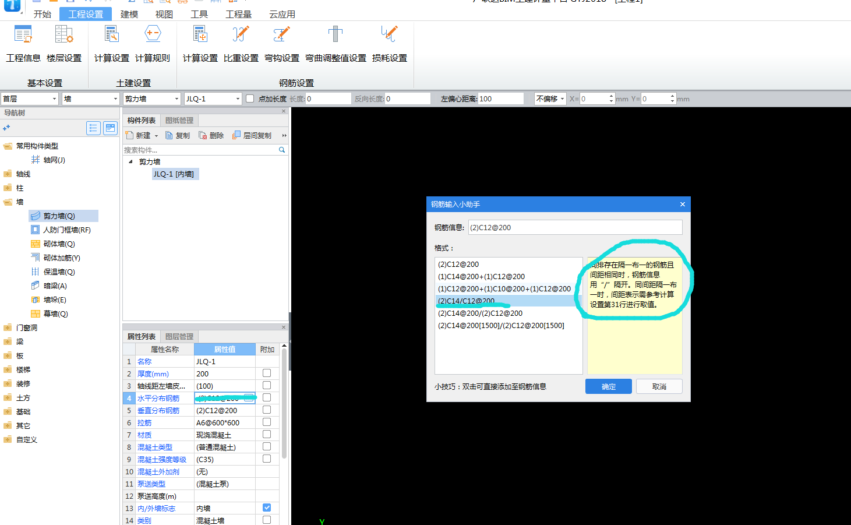Open JLQ-1 component dropdown

(213, 98)
